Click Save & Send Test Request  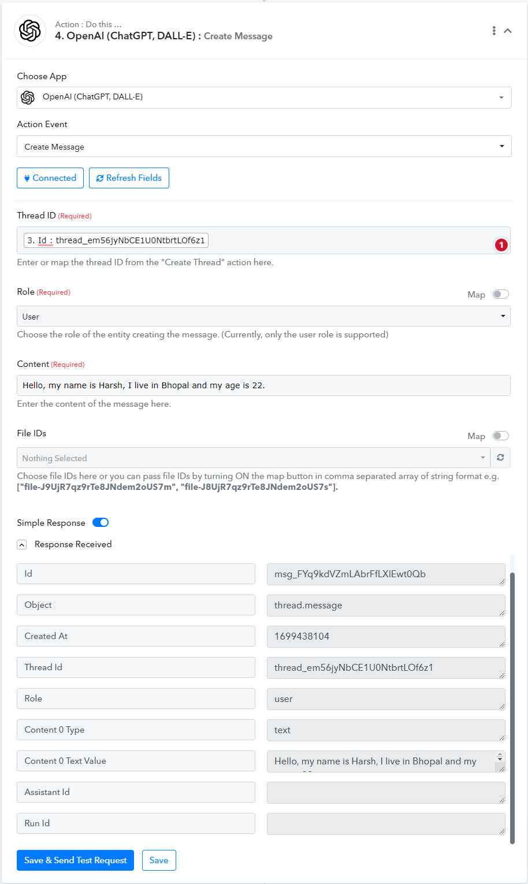coord(75,860)
